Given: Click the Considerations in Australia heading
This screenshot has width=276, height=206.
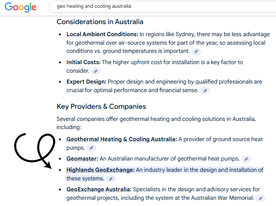Looking at the screenshot, I should (100, 22).
